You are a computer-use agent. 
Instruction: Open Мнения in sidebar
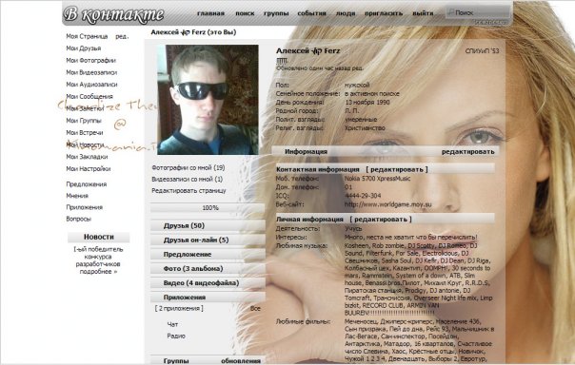click(x=77, y=196)
